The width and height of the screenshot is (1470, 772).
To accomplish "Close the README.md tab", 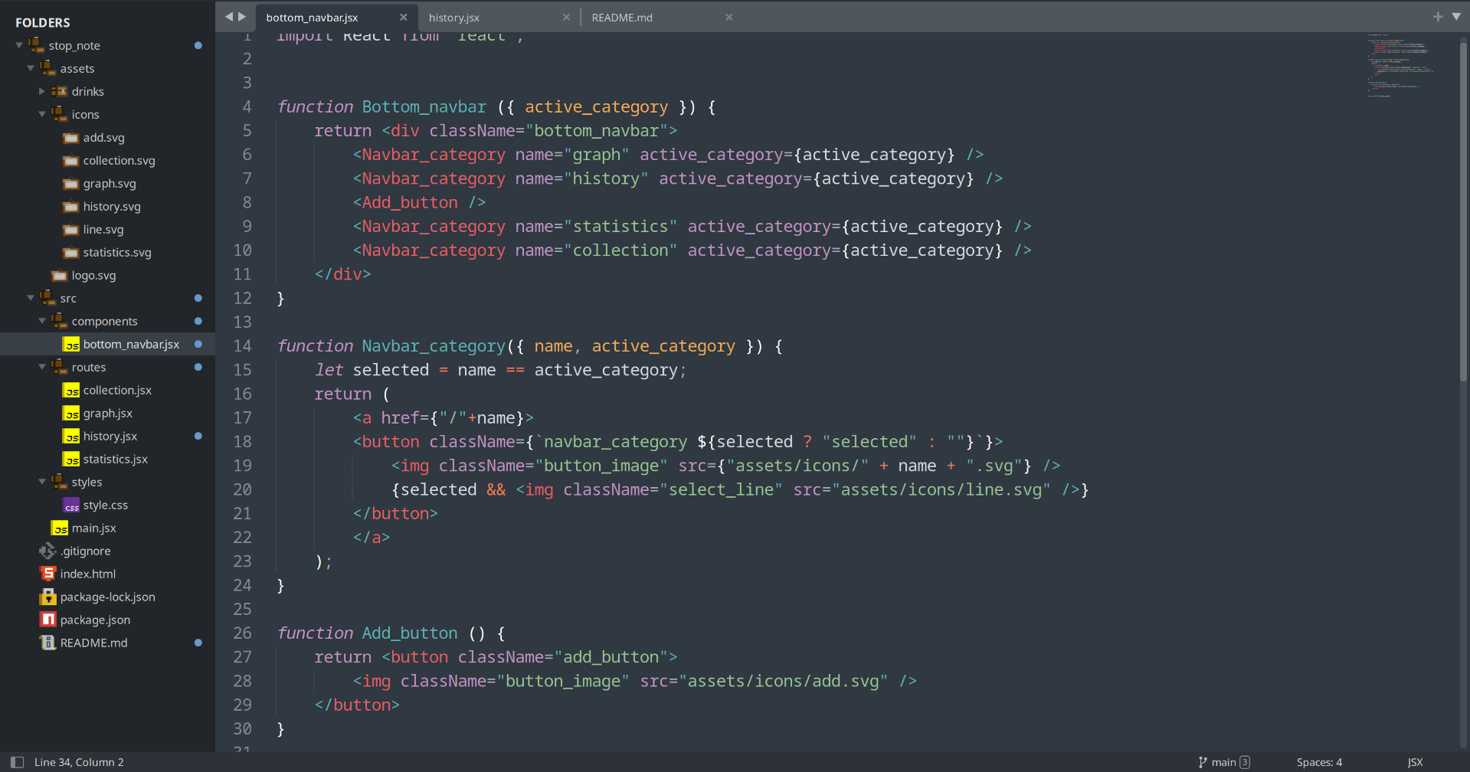I will coord(729,17).
